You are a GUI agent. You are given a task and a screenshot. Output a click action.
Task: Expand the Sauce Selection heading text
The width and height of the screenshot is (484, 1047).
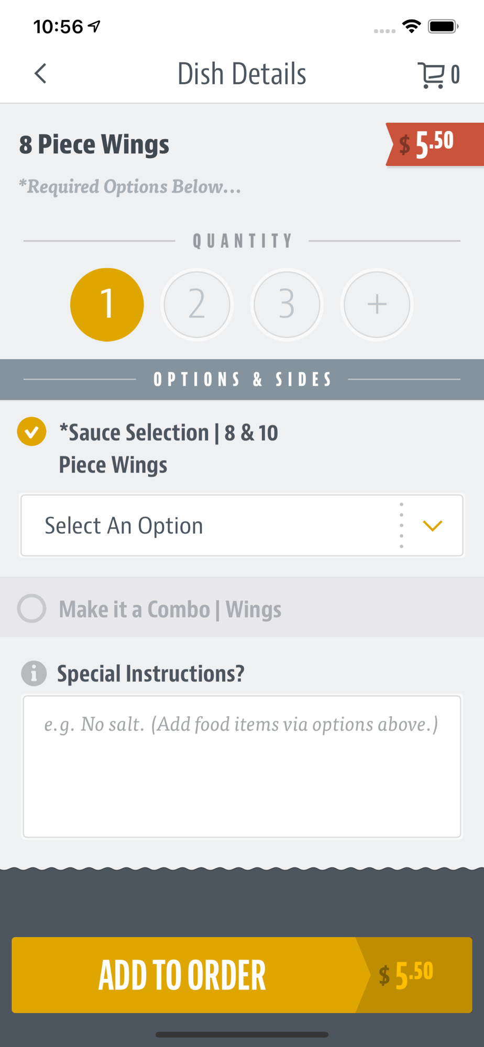168,449
